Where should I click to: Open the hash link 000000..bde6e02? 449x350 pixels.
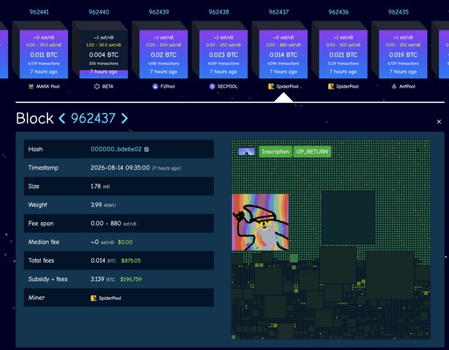click(116, 149)
